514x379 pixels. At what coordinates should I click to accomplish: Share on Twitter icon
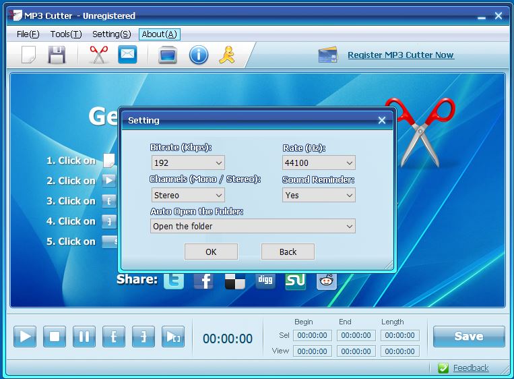pos(174,281)
